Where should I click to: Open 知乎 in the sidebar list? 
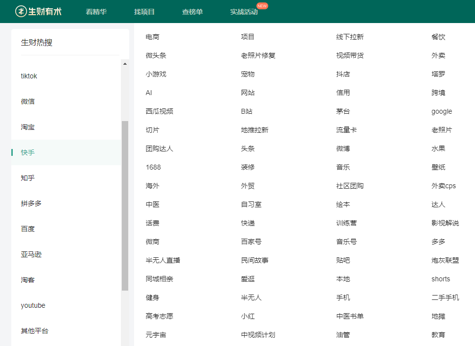tap(28, 178)
